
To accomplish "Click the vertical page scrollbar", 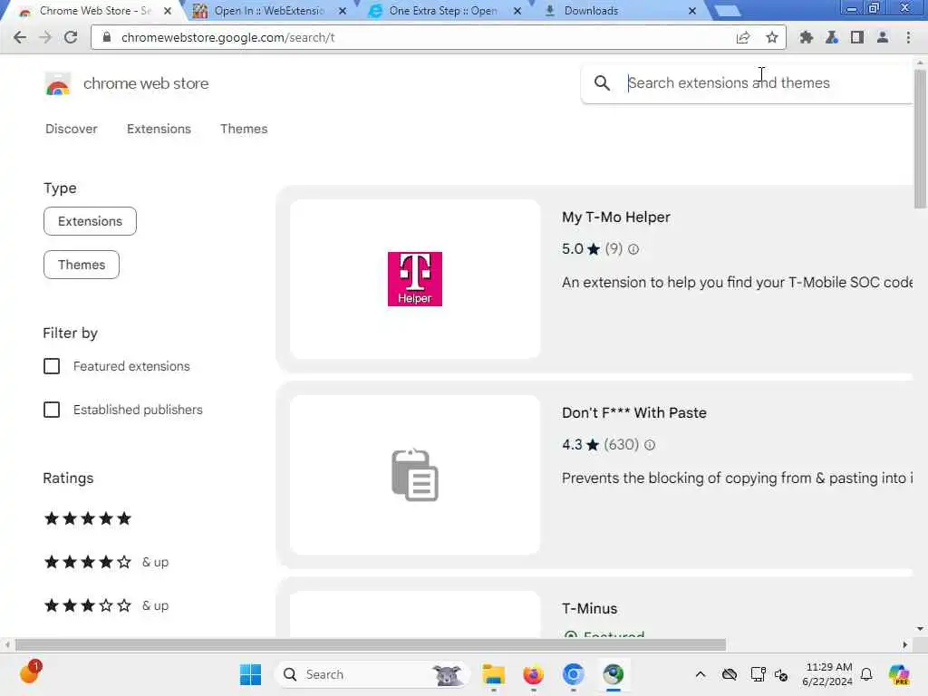I will (920, 139).
